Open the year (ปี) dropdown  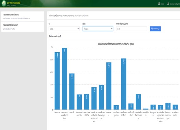coord(64,29)
